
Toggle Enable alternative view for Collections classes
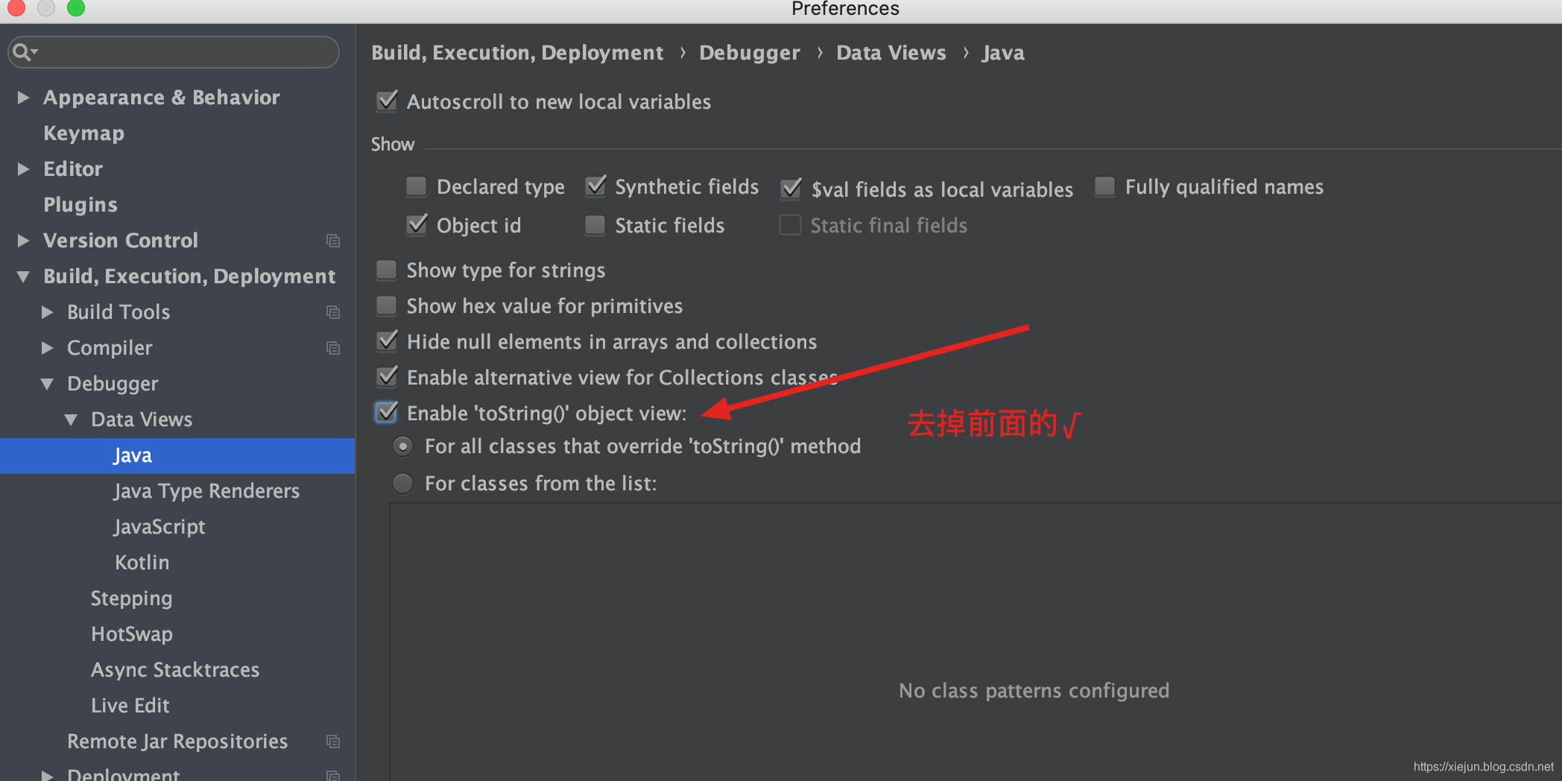click(x=387, y=377)
